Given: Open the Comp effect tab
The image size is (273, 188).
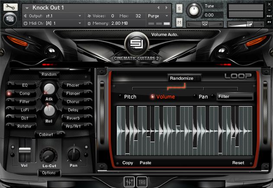Looking at the screenshot, I should click(25, 94).
